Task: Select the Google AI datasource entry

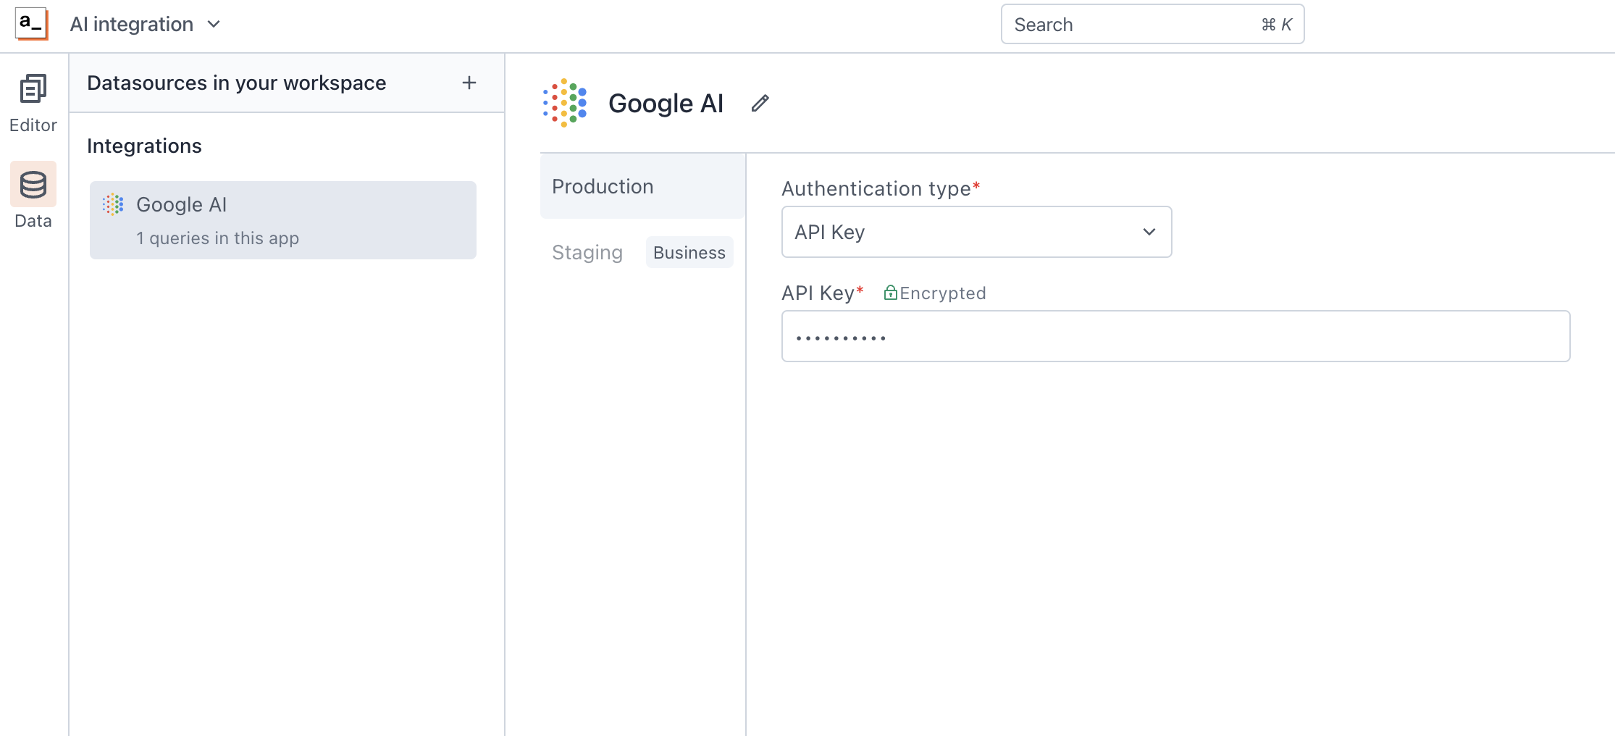Action: [282, 219]
